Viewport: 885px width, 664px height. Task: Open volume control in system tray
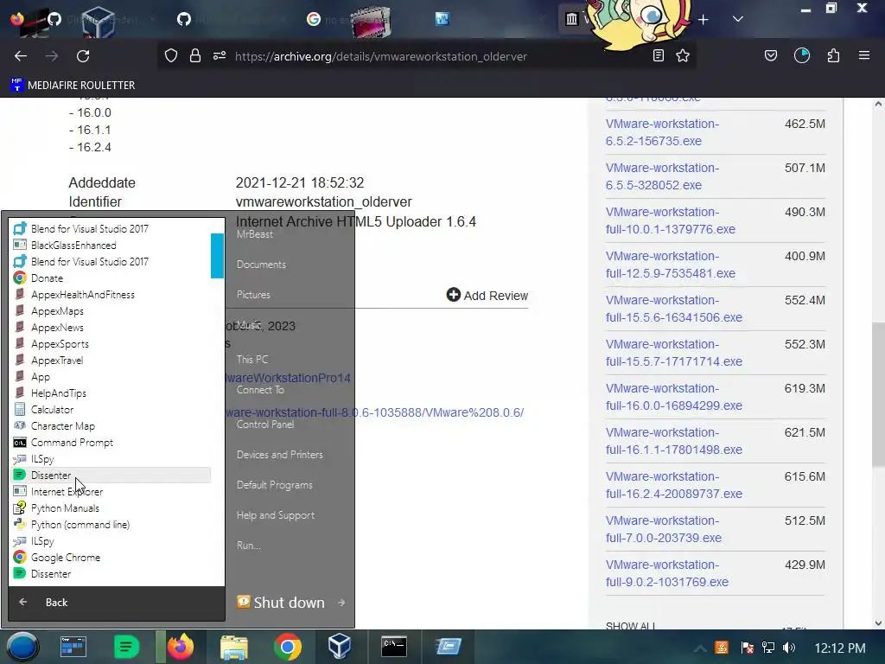click(x=789, y=648)
